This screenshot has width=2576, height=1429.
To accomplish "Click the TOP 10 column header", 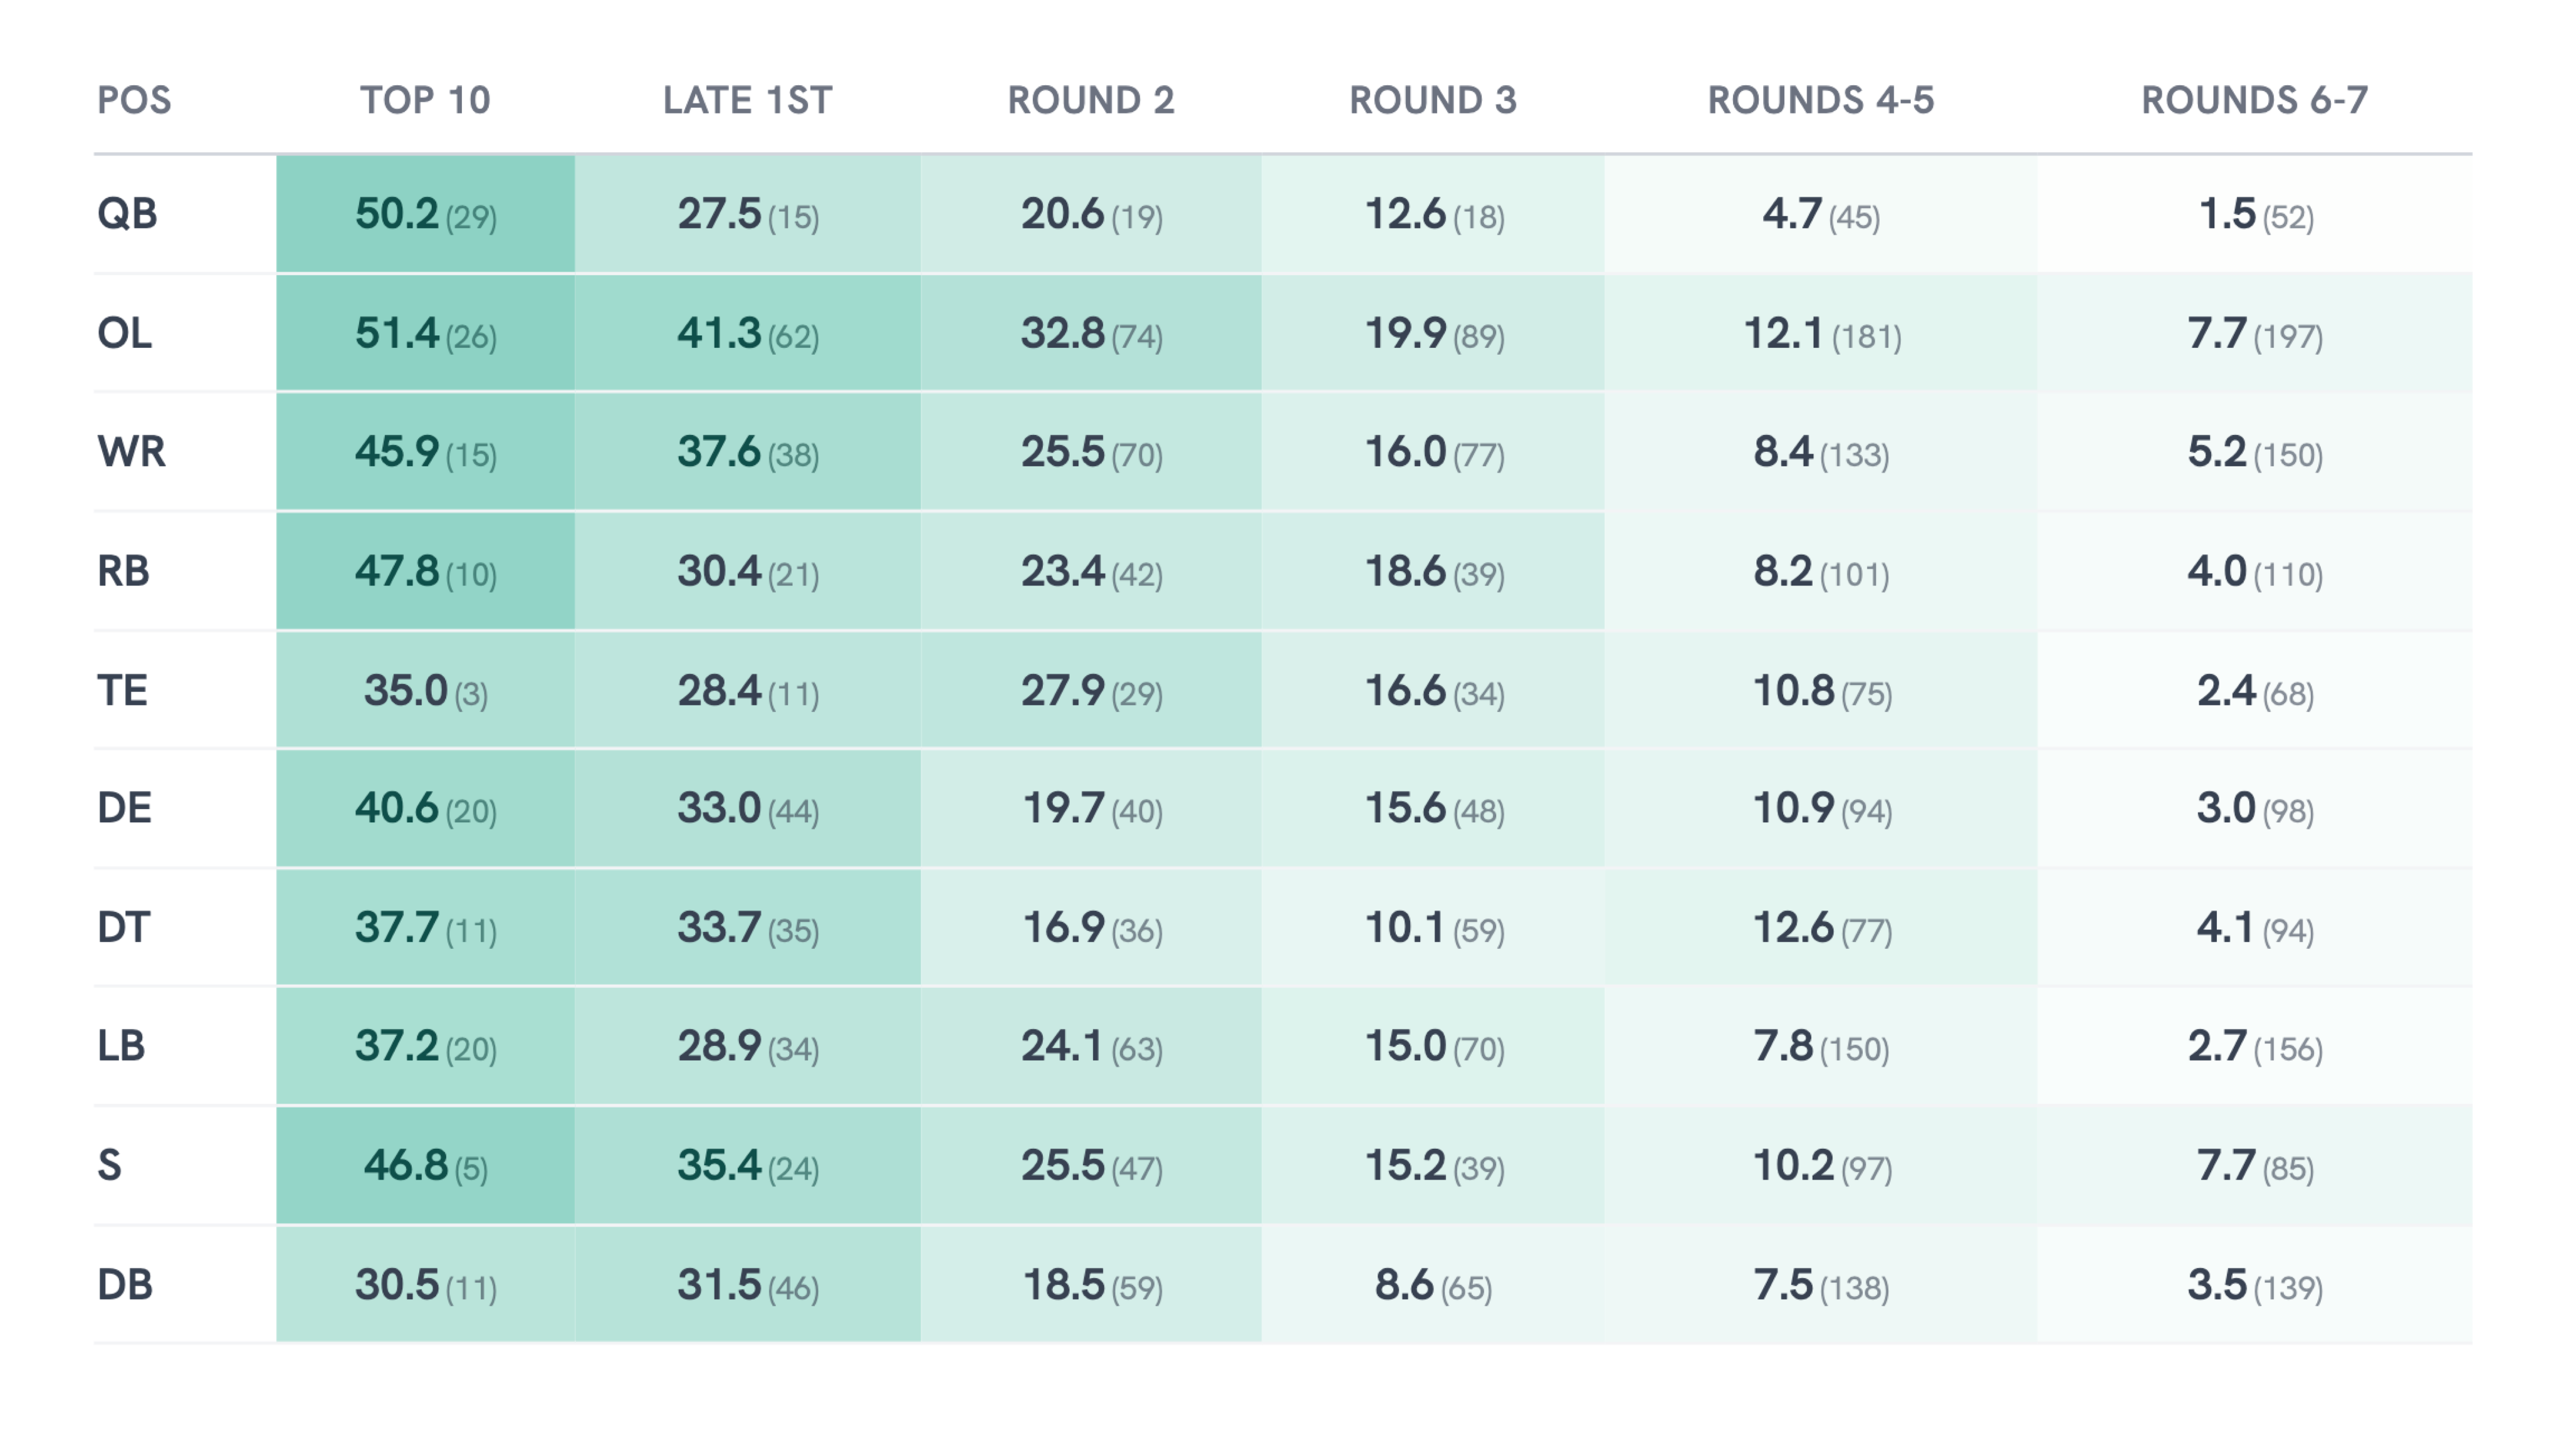I will point(425,100).
